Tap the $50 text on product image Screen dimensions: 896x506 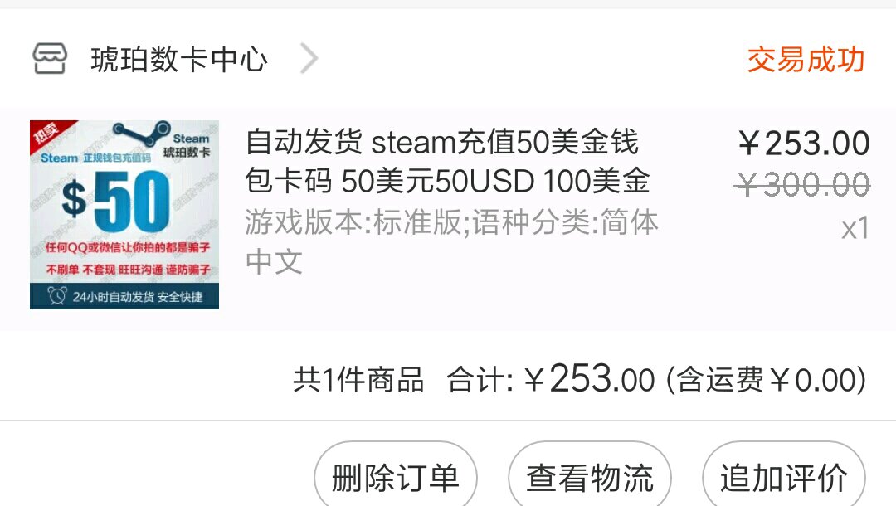(116, 202)
